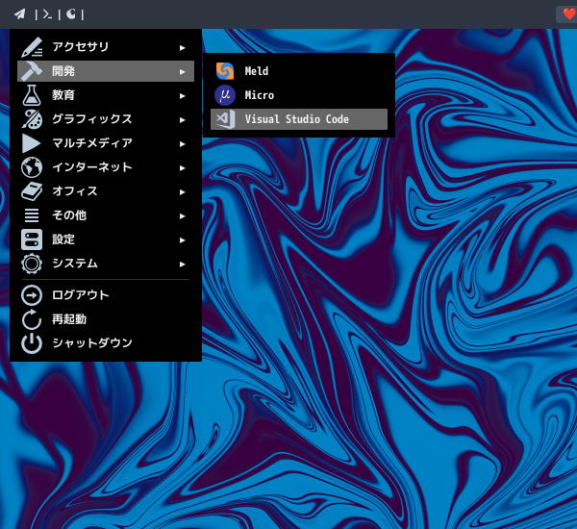
Task: Click the globe icon beside インターネット
Action: 32,167
